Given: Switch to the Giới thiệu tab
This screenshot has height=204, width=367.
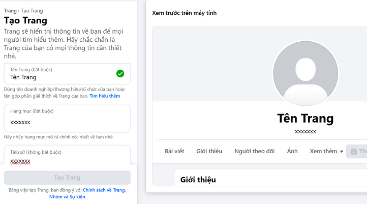Looking at the screenshot, I should tap(209, 151).
